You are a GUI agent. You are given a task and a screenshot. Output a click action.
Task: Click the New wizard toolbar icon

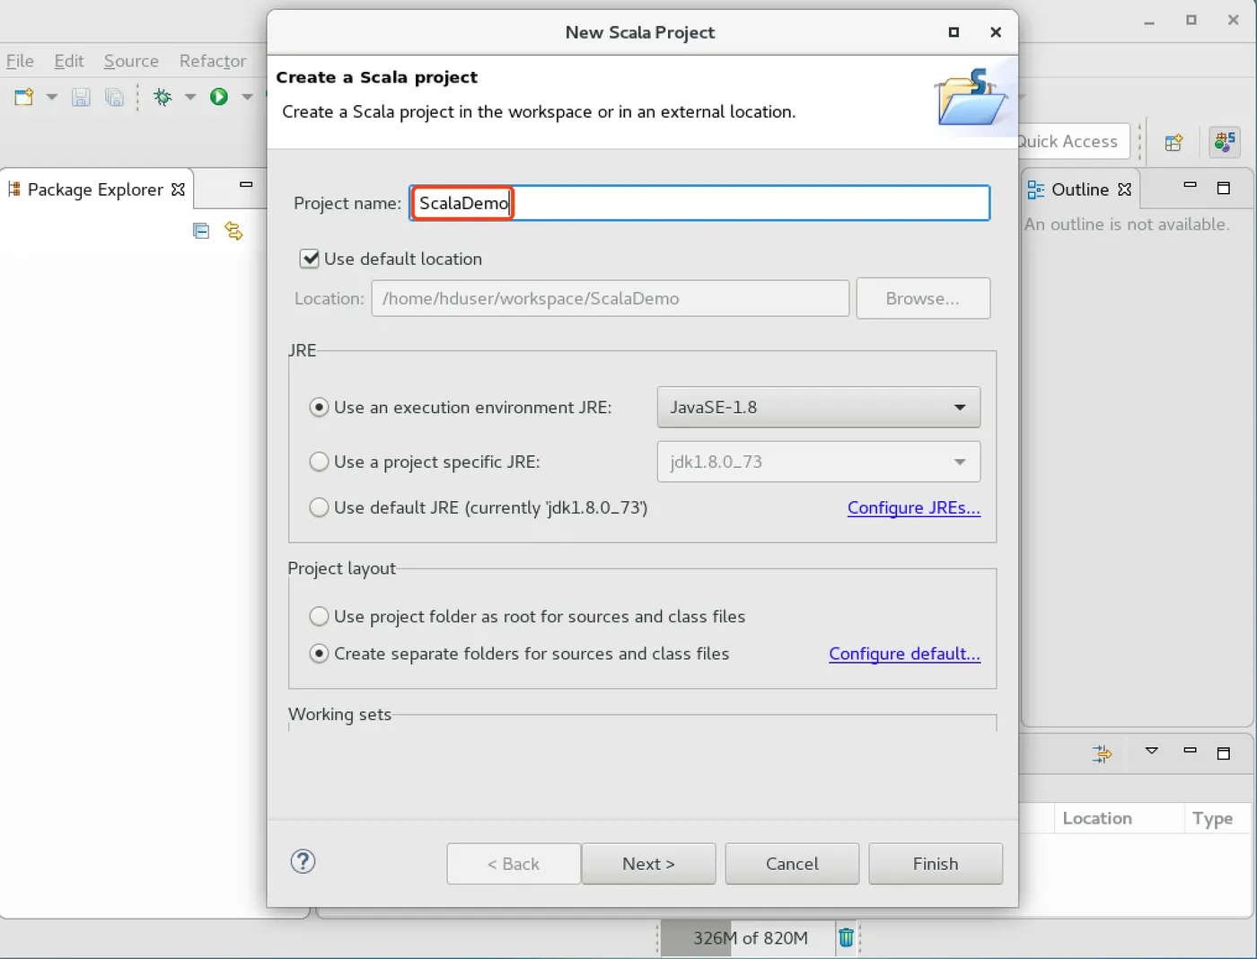click(24, 97)
